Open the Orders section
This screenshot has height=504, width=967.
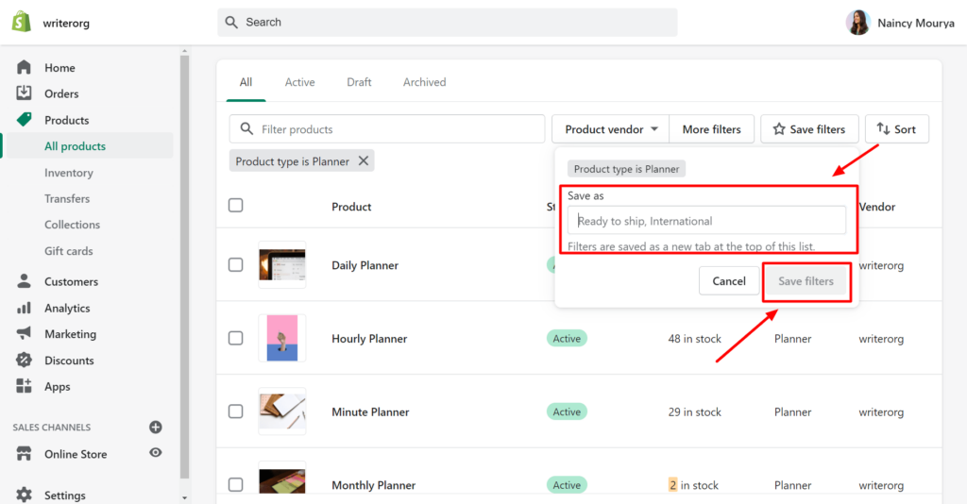click(61, 93)
